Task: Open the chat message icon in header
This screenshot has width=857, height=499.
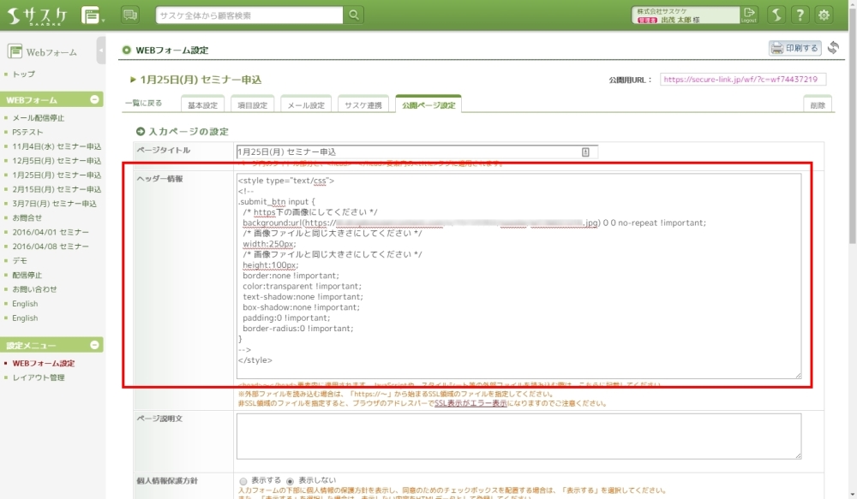Action: coord(130,15)
